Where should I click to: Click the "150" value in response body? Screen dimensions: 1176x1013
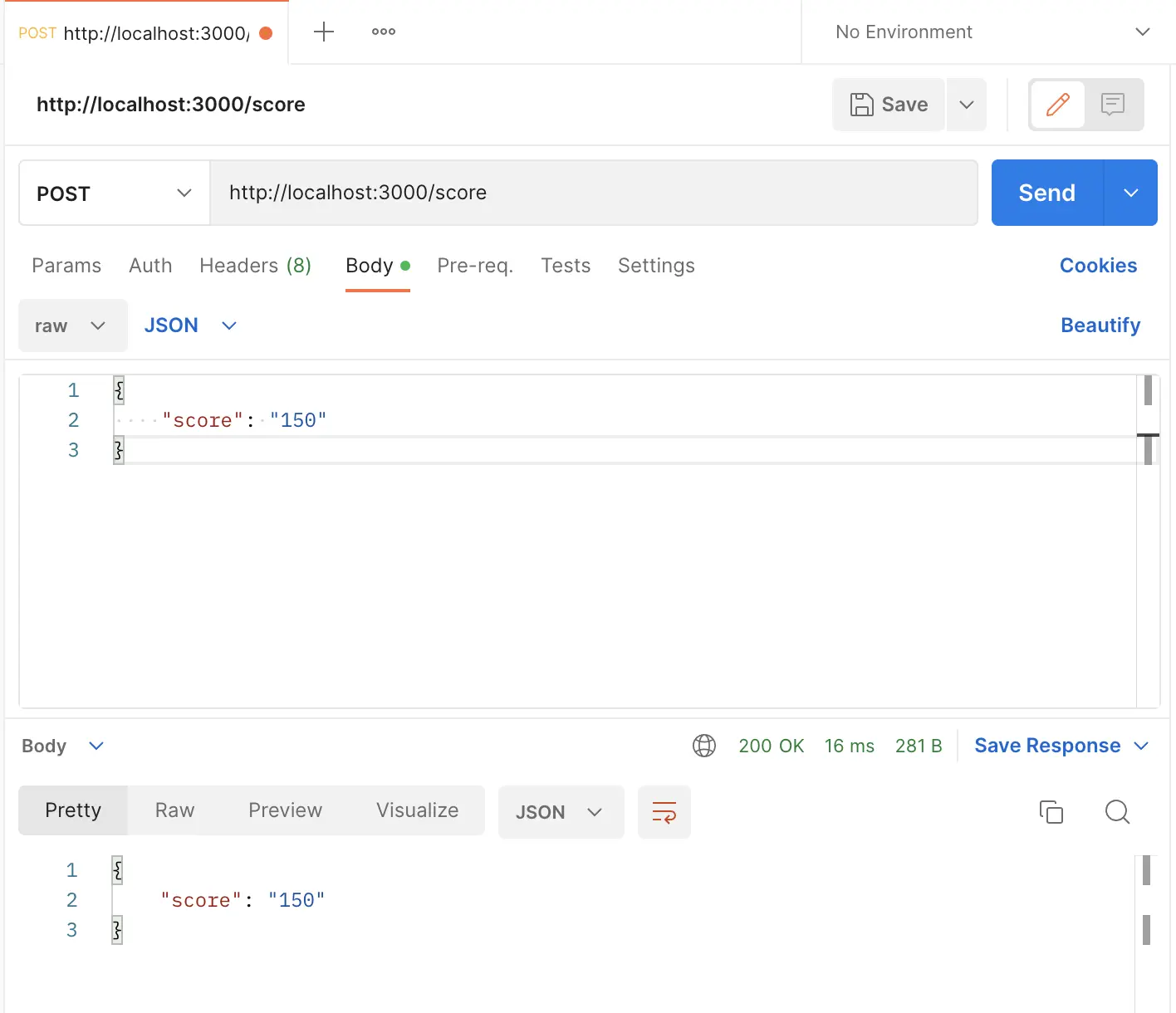pyautogui.click(x=296, y=900)
